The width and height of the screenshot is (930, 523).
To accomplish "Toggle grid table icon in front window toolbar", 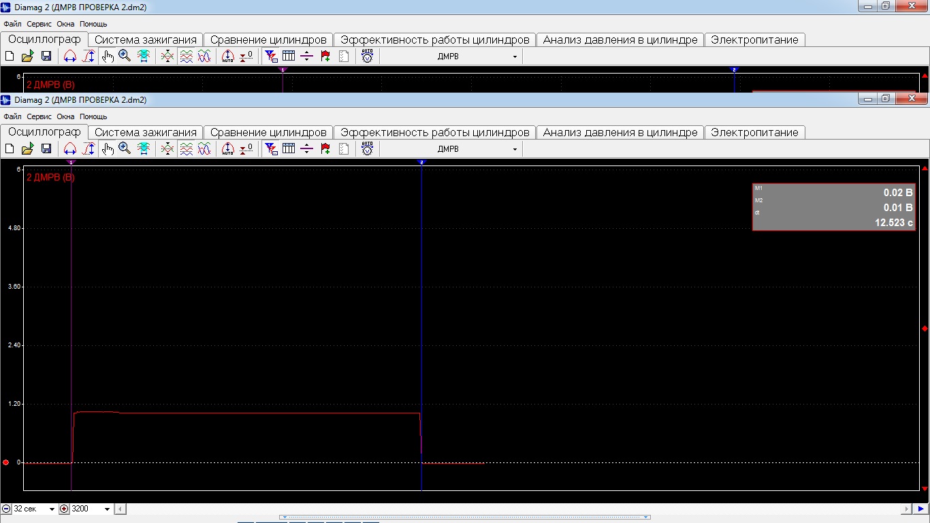I will (288, 148).
